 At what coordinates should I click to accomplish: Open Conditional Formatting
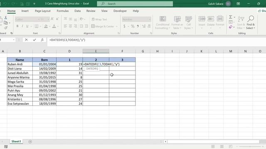tap(163, 23)
